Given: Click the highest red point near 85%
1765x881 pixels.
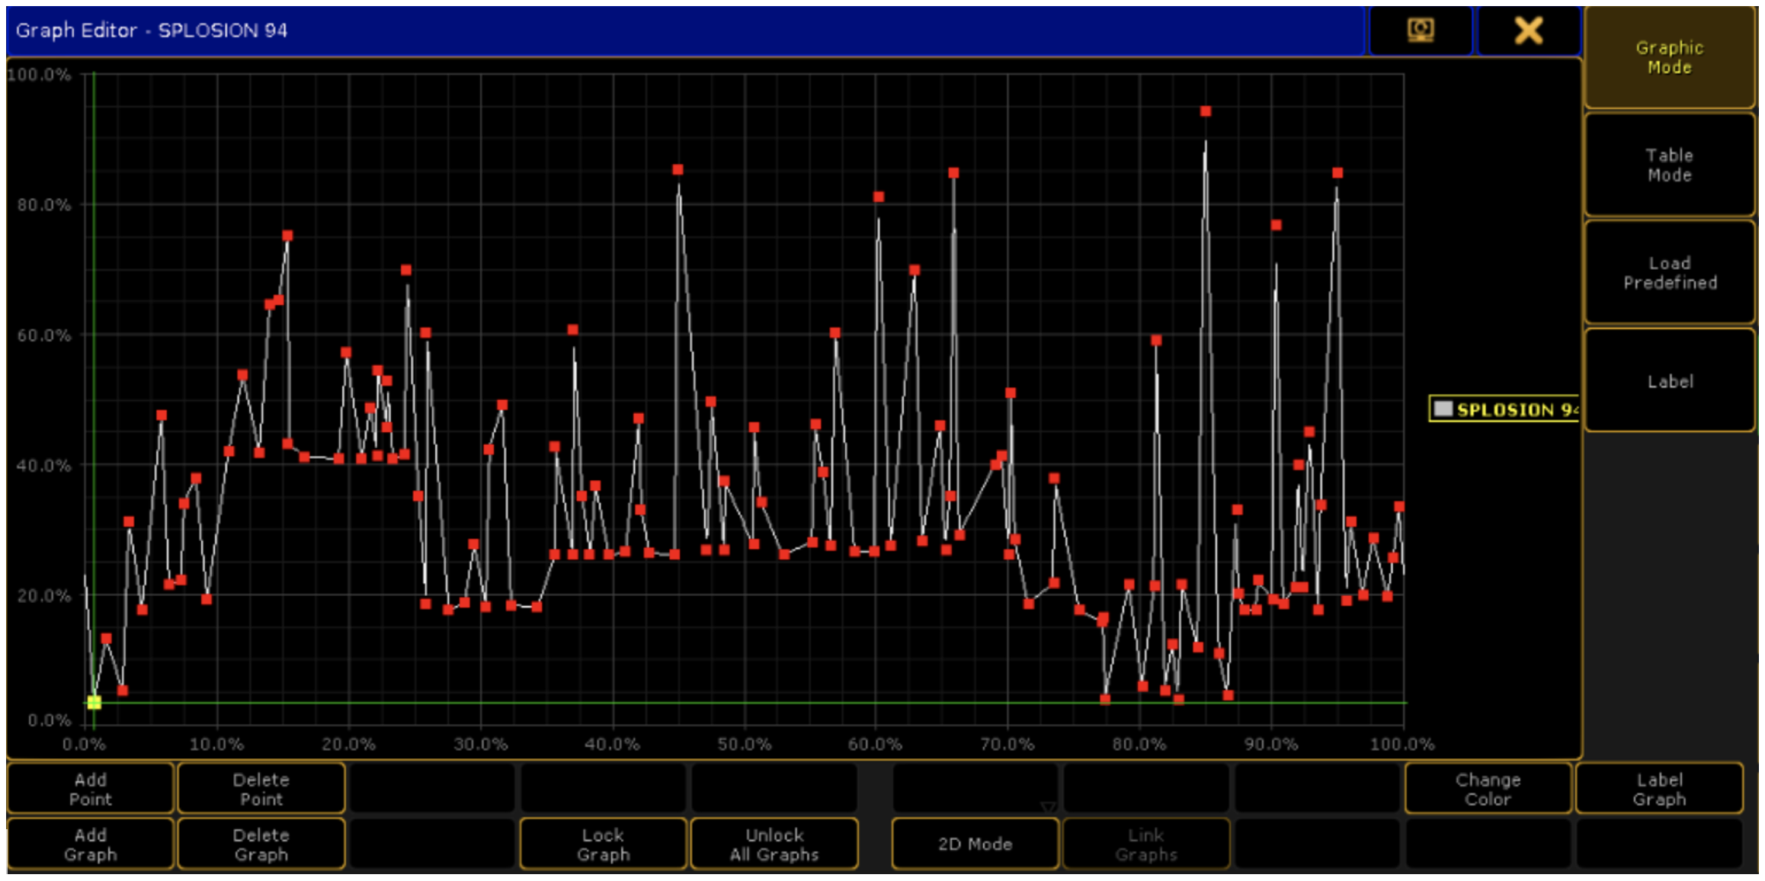Looking at the screenshot, I should click(x=1205, y=111).
